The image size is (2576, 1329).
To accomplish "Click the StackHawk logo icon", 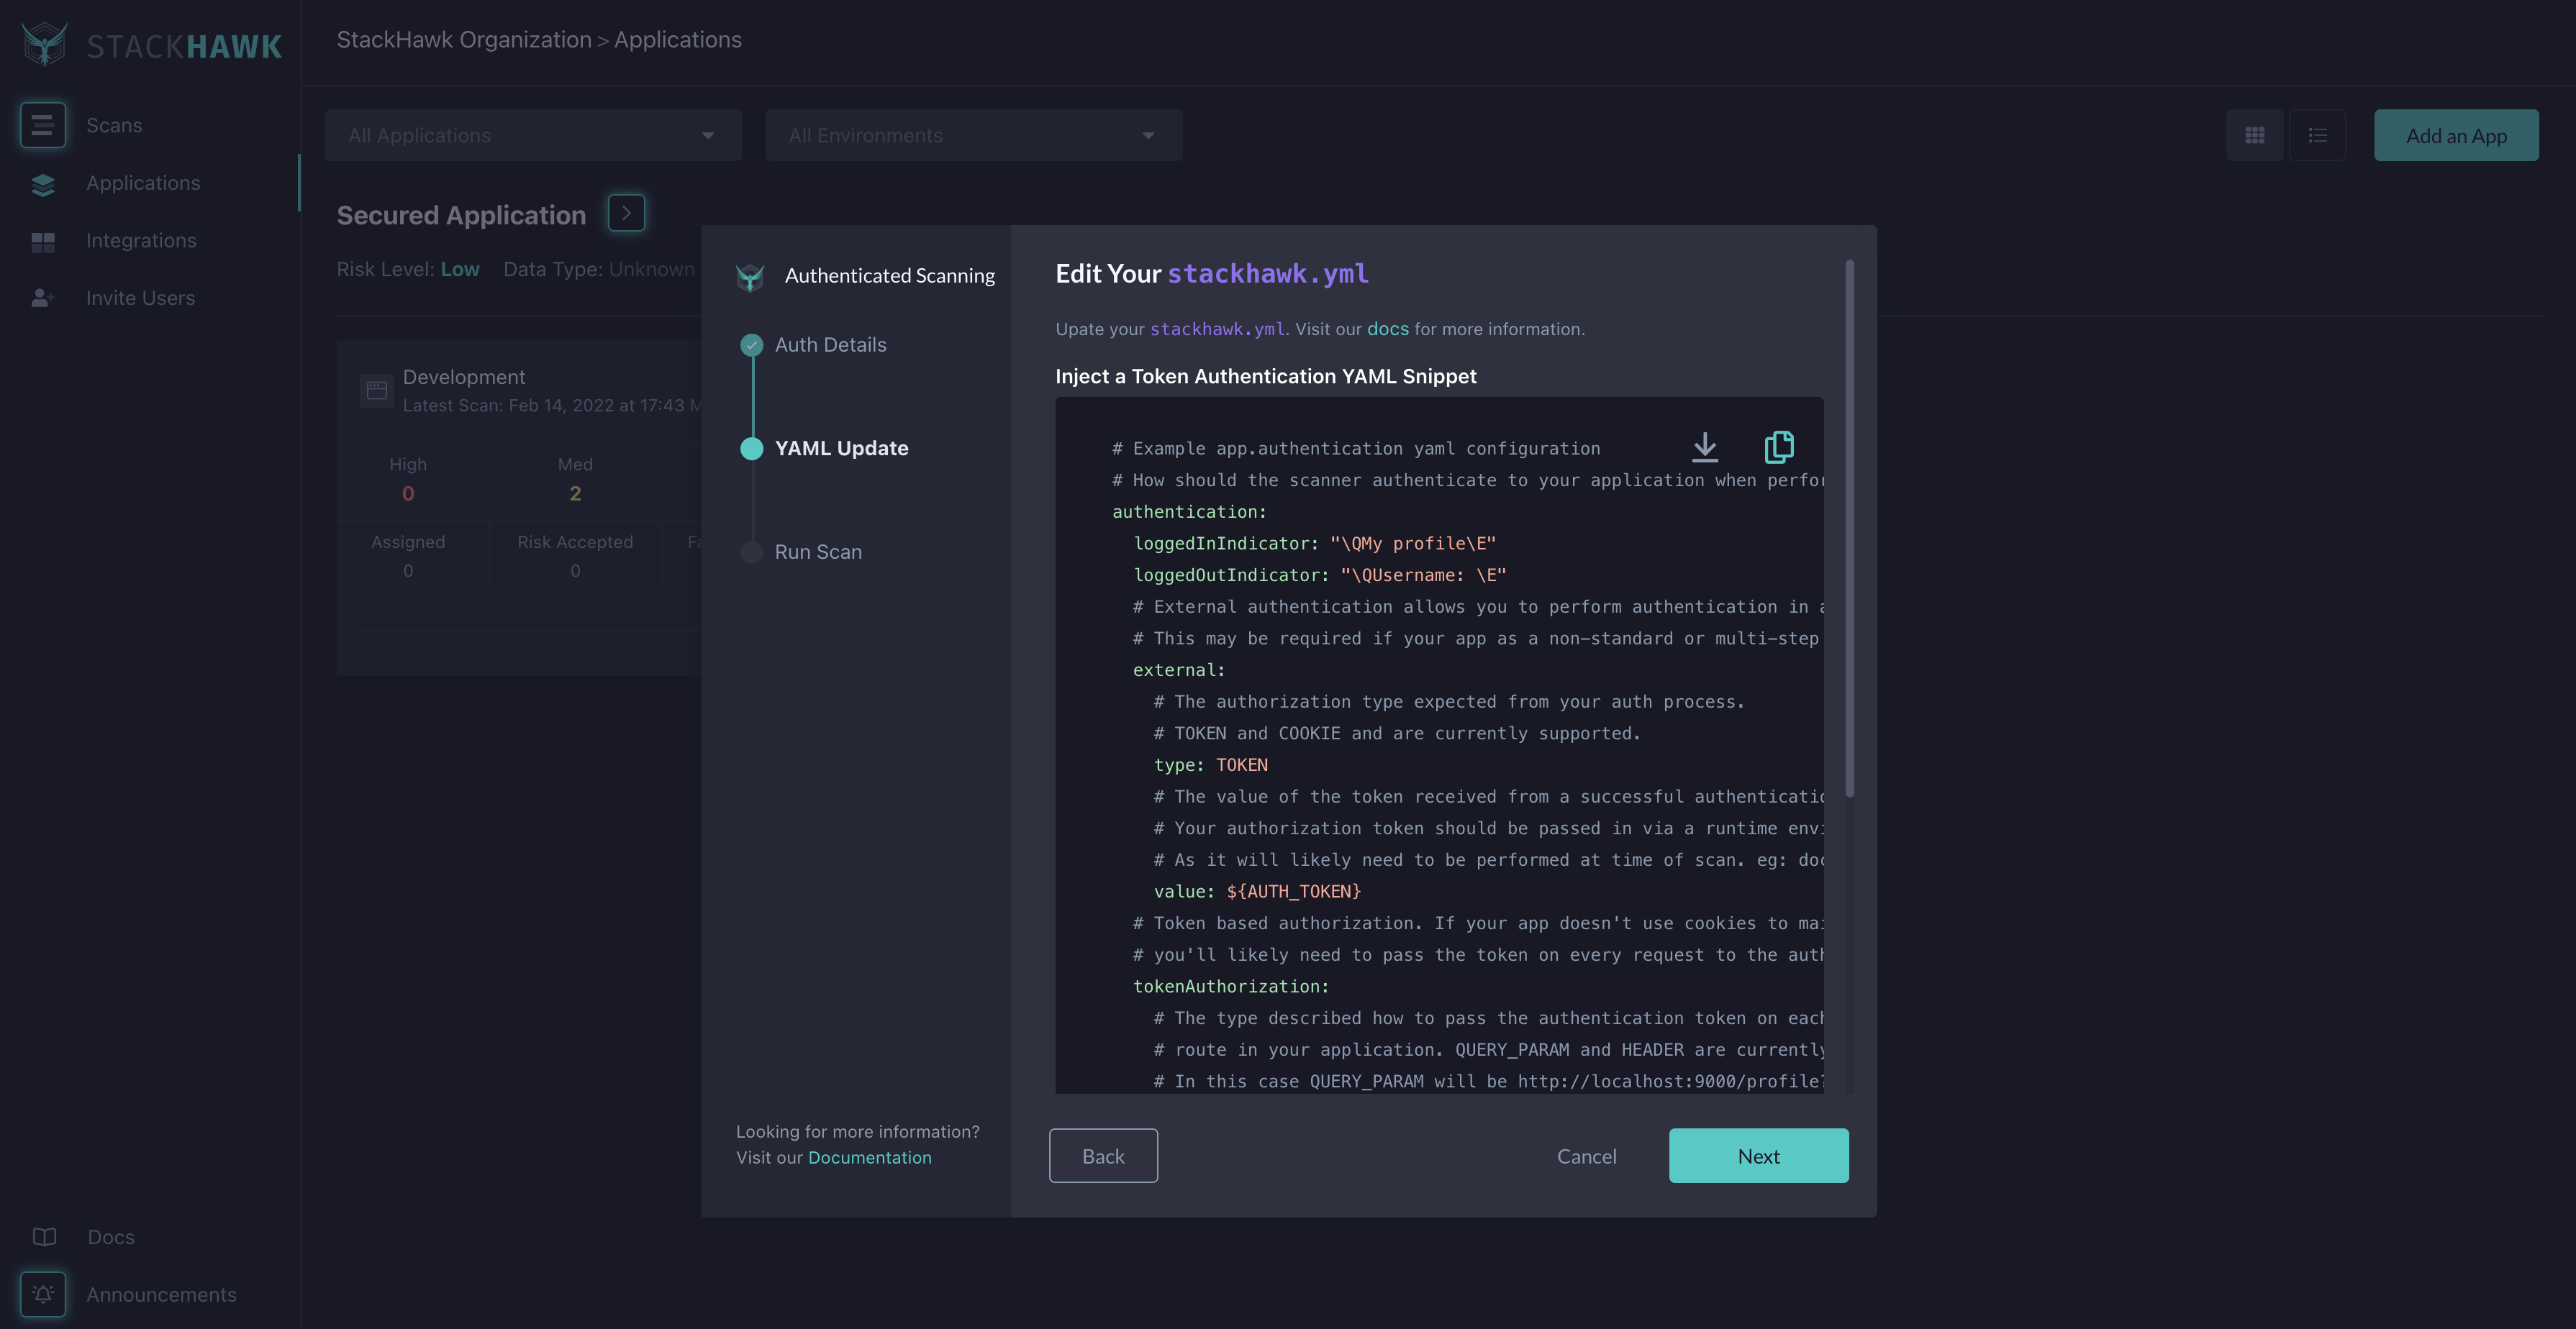I will (45, 44).
